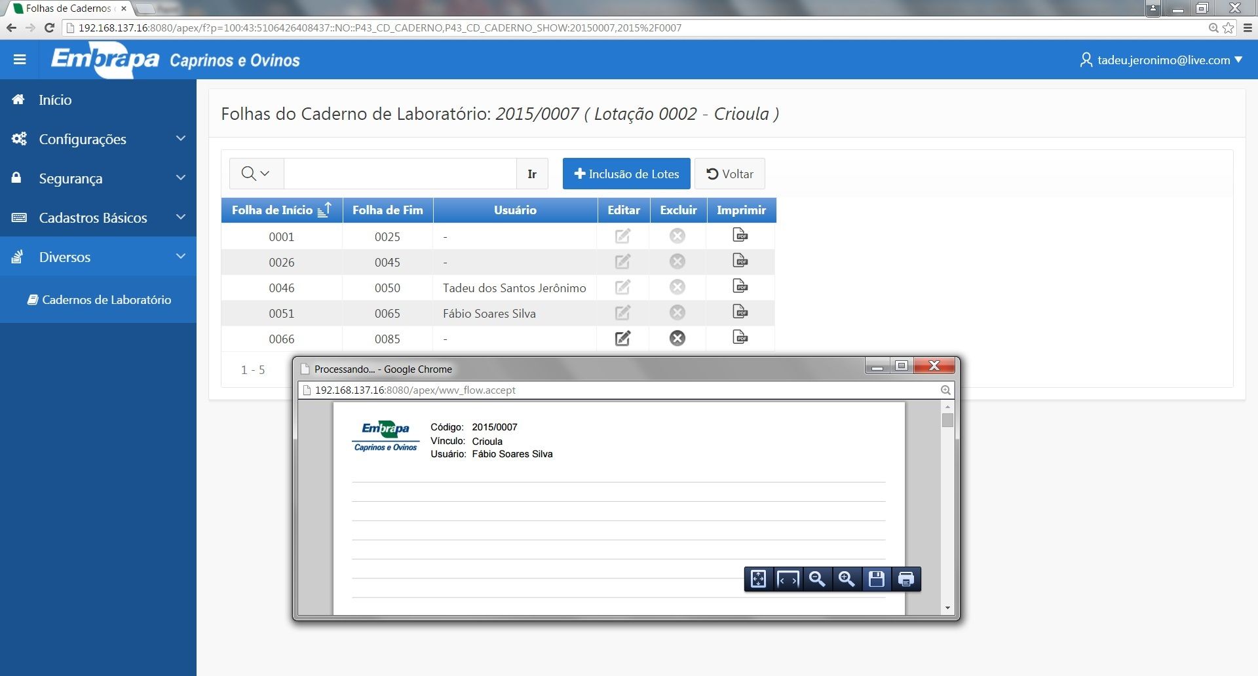
Task: Fit PDF to width
Action: (x=788, y=579)
